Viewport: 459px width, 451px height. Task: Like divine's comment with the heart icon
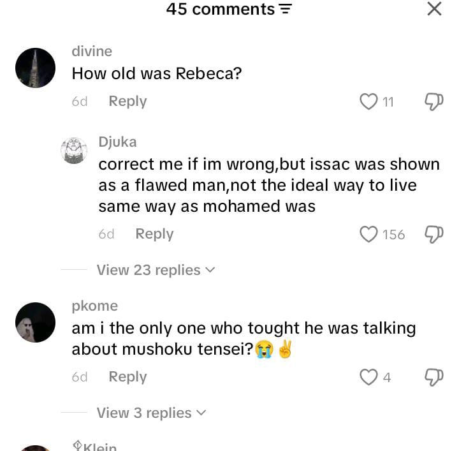coord(368,101)
